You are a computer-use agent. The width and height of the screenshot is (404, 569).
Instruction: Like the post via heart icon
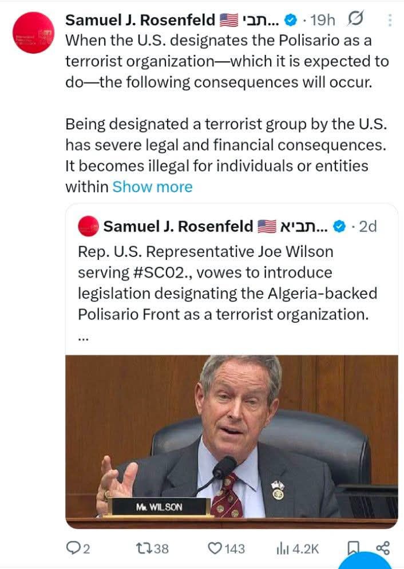215,548
